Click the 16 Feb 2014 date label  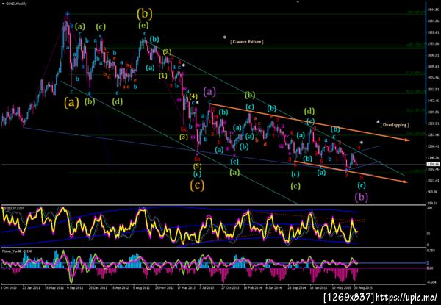[x=251, y=287]
